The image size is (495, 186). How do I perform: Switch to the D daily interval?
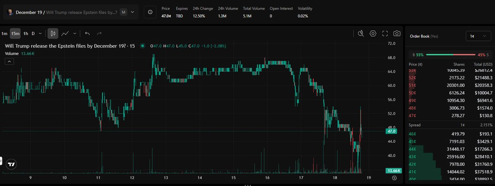point(33,33)
